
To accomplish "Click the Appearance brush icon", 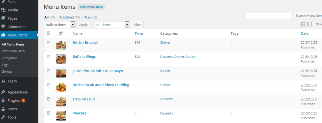I will (x=3, y=92).
